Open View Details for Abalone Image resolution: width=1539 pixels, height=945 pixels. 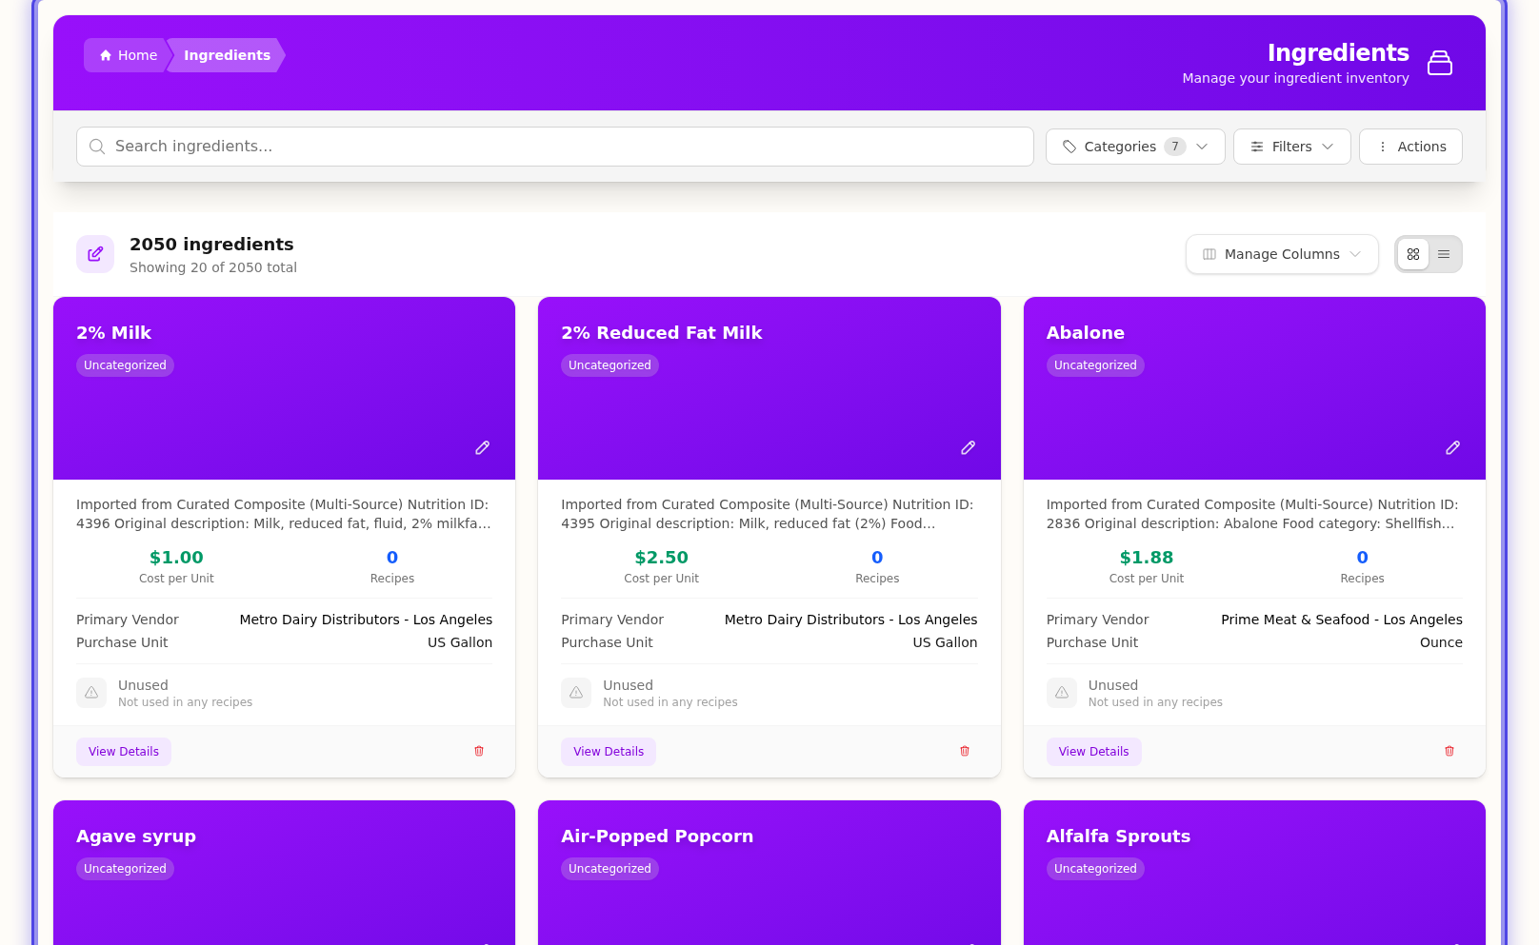point(1093,752)
